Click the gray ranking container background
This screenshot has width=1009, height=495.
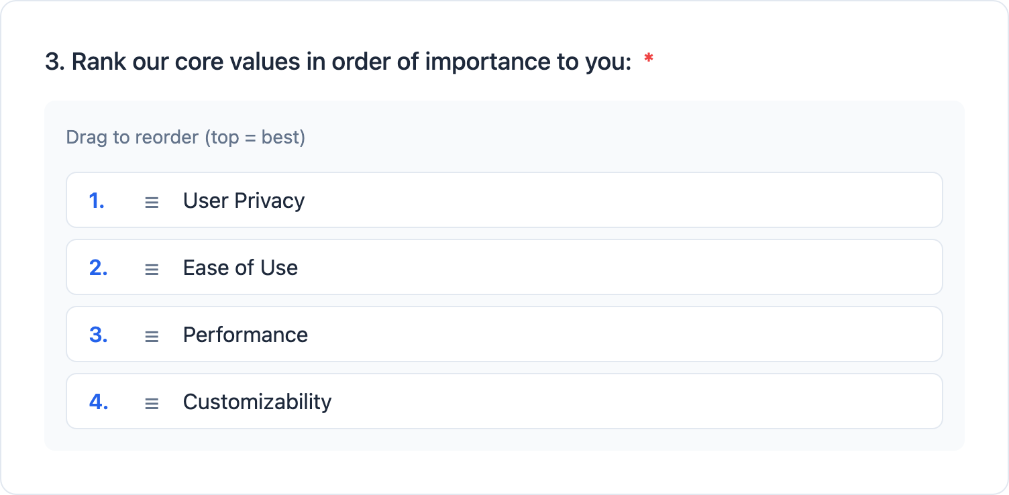coord(503,439)
